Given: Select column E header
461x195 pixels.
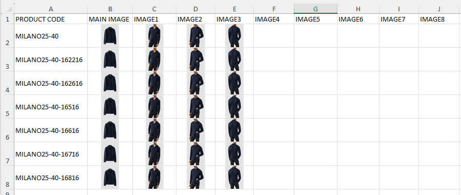Looking at the screenshot, I should click(234, 9).
